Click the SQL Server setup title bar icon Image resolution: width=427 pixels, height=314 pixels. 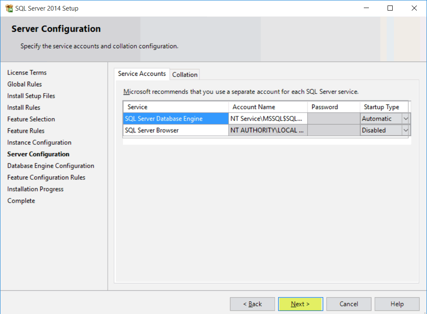point(9,8)
